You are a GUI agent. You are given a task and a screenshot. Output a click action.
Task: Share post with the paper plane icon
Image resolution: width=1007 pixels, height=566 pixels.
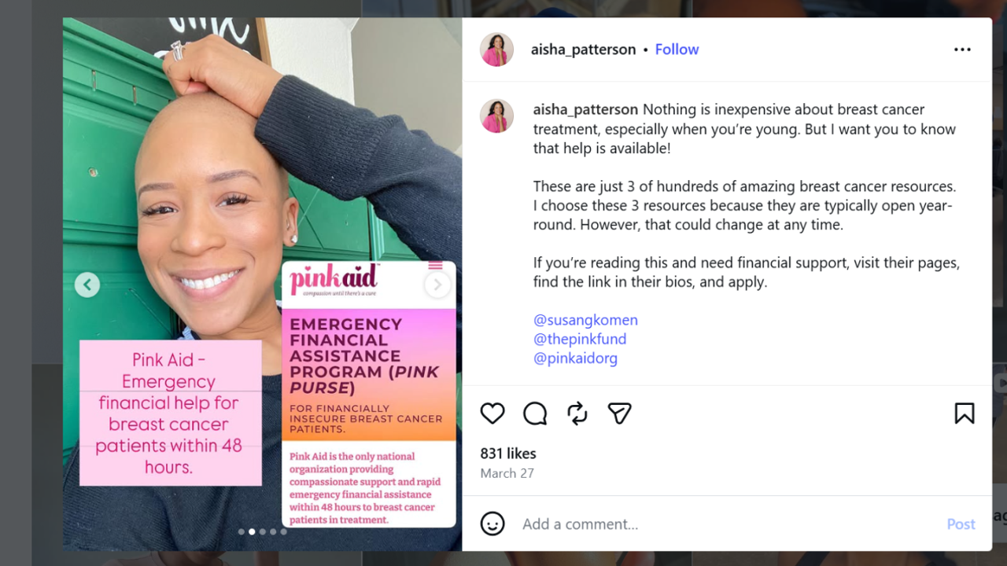(620, 413)
